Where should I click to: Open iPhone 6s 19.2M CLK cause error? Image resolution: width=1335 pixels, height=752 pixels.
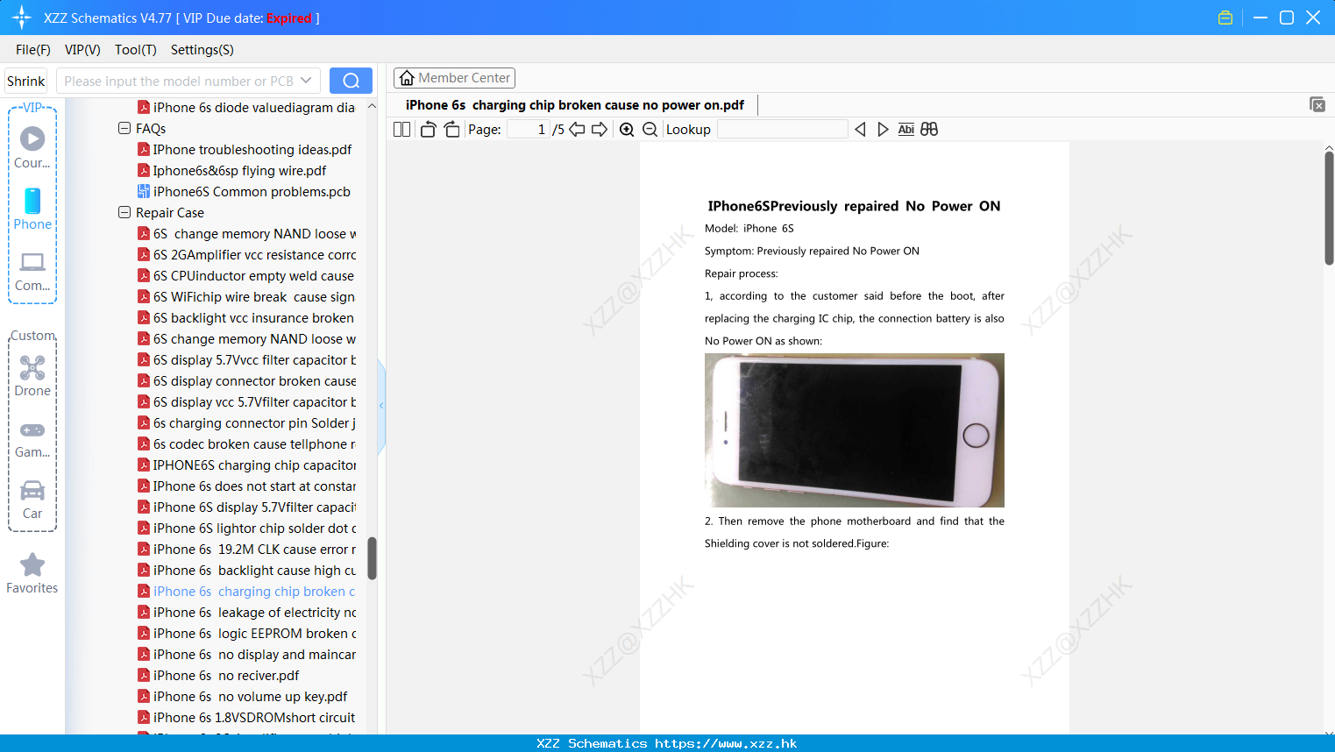coord(247,550)
